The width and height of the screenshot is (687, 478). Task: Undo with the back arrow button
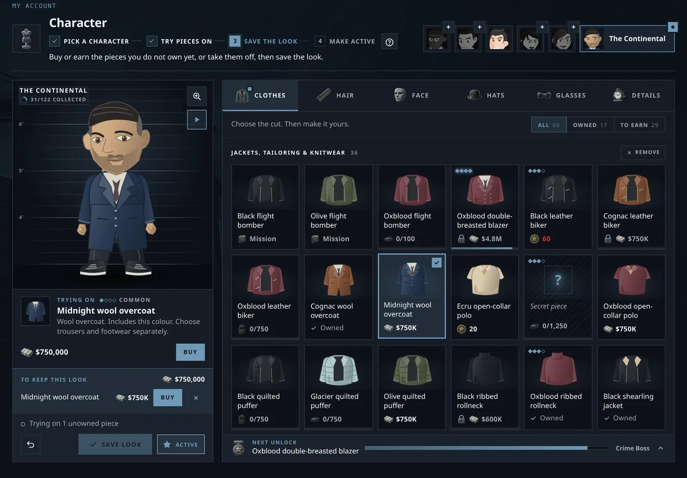pyautogui.click(x=30, y=445)
